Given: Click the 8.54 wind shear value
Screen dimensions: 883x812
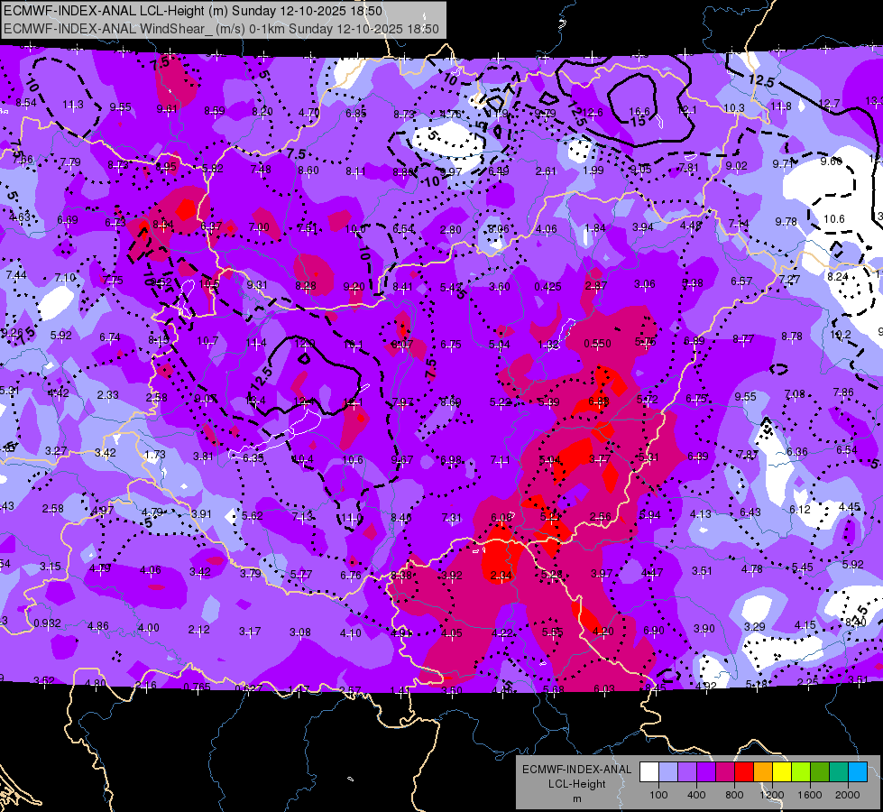Looking at the screenshot, I should tap(26, 103).
